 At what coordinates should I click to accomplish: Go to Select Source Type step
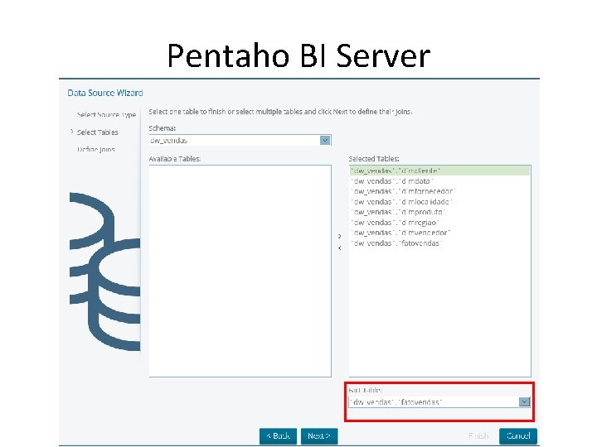point(106,115)
